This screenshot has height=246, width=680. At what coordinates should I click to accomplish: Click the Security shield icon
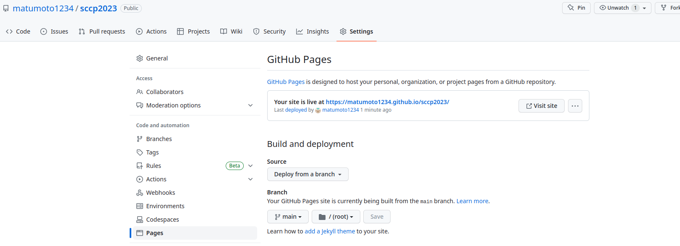[256, 31]
